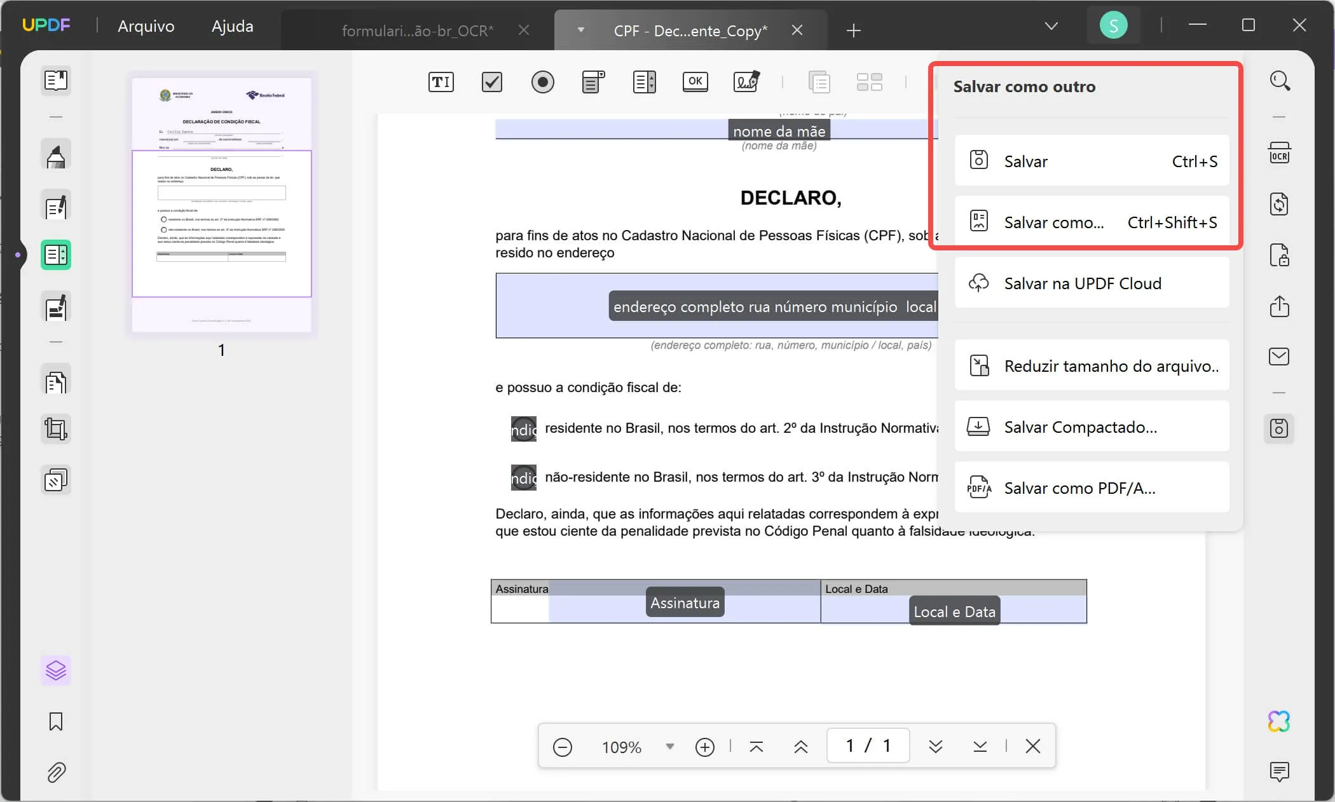Open the search tool in the right sidebar
The width and height of the screenshot is (1335, 802).
point(1280,80)
